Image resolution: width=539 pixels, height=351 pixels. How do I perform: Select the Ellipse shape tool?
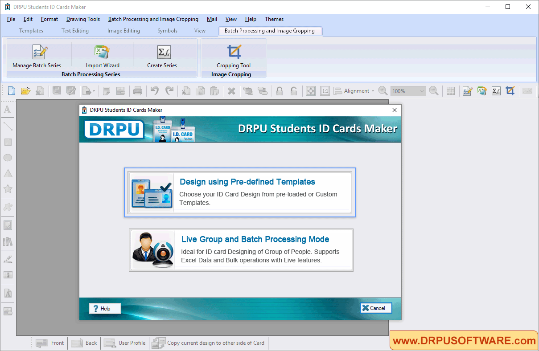8,158
